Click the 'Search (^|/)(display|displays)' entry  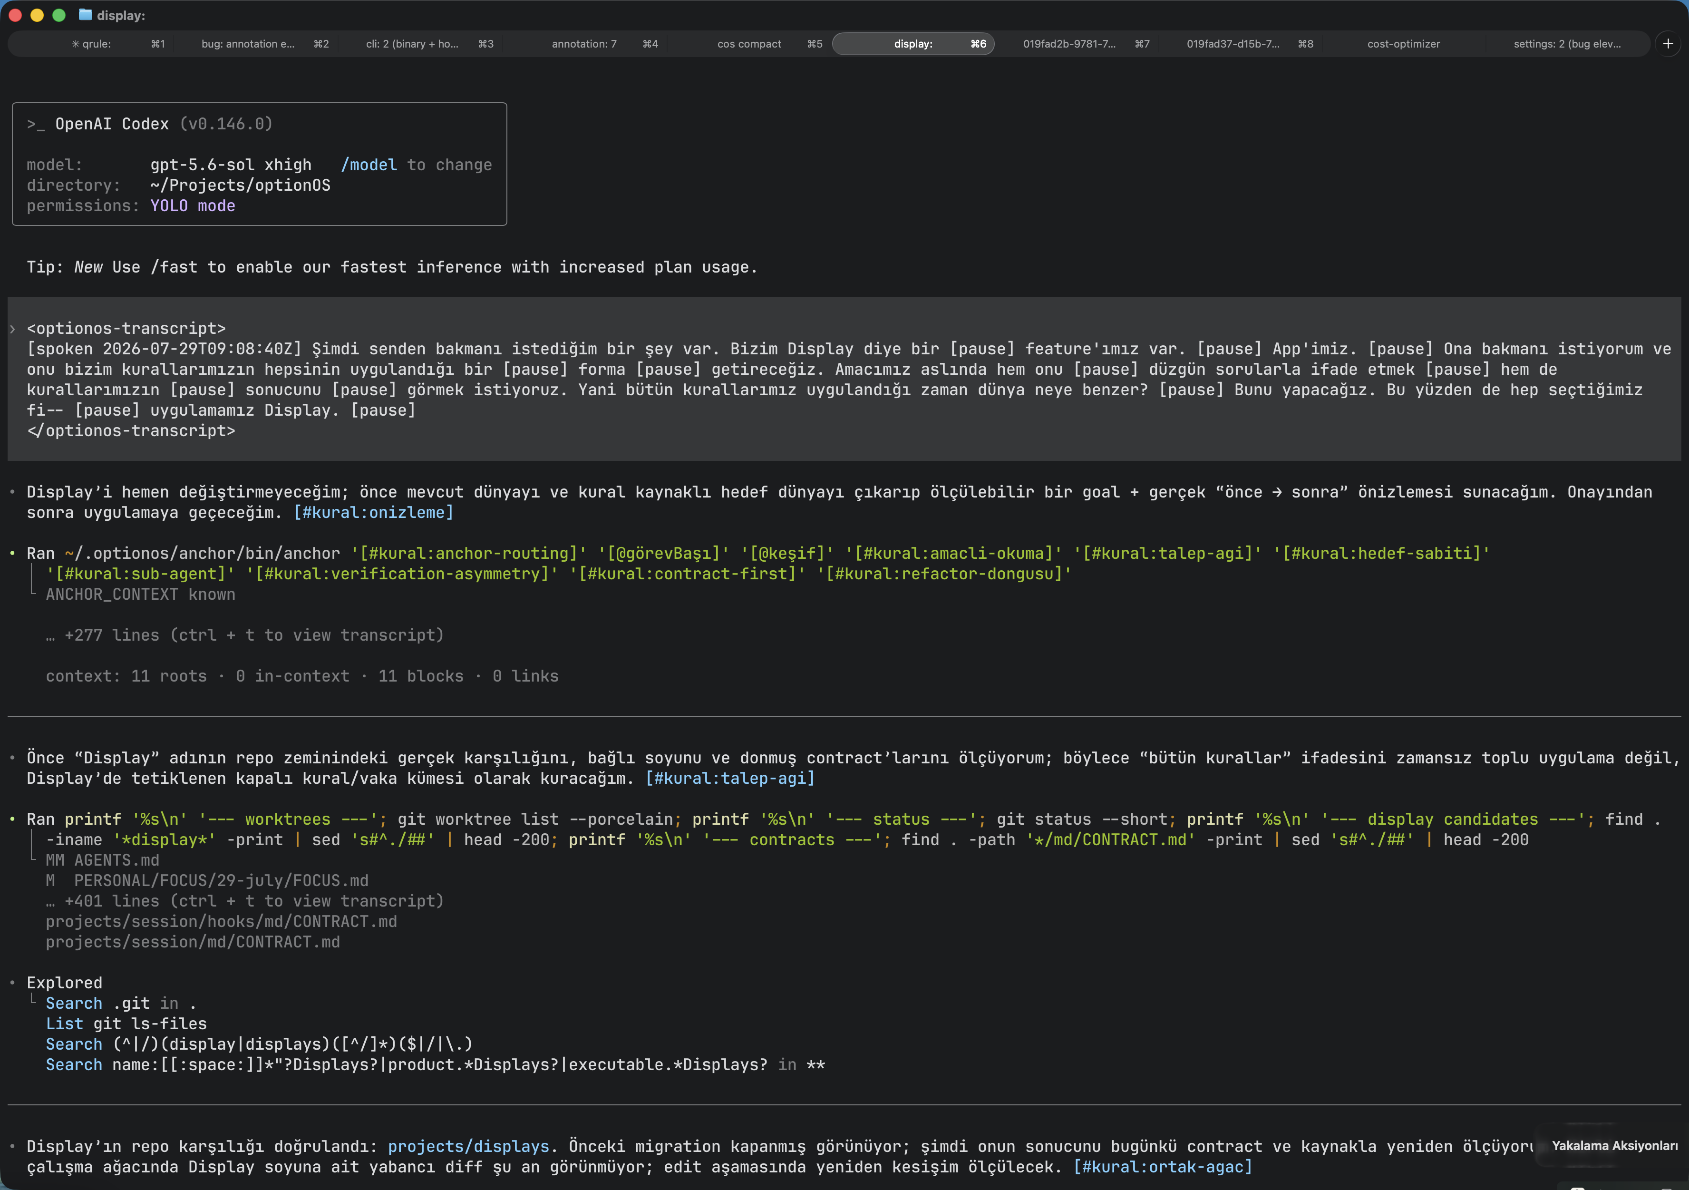[259, 1044]
